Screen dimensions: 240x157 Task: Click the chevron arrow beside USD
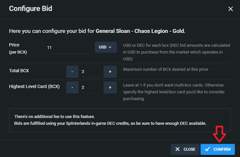point(110,47)
